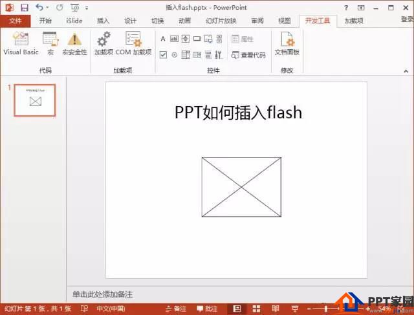Viewport: 414px width, 315px height.
Task: Click the Redo/Repeat icon
Action: tap(60, 8)
